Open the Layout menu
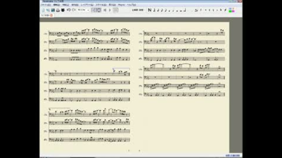Viewport: 282px width, 158px height. pyautogui.click(x=87, y=5)
